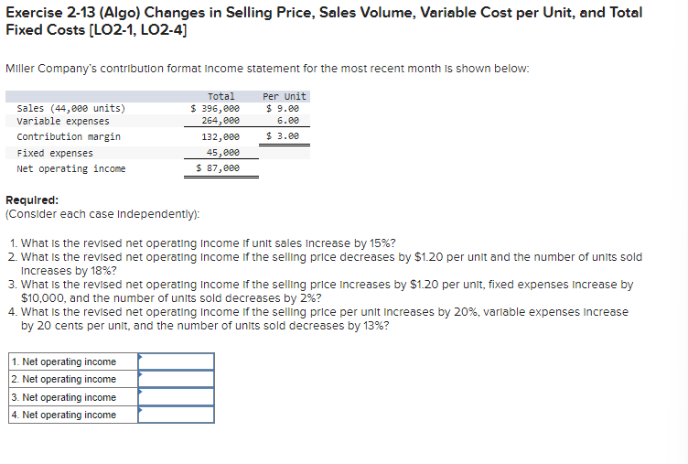Click the $ 87,000 net operating income value
Screen dimensions: 688x464
pos(218,168)
